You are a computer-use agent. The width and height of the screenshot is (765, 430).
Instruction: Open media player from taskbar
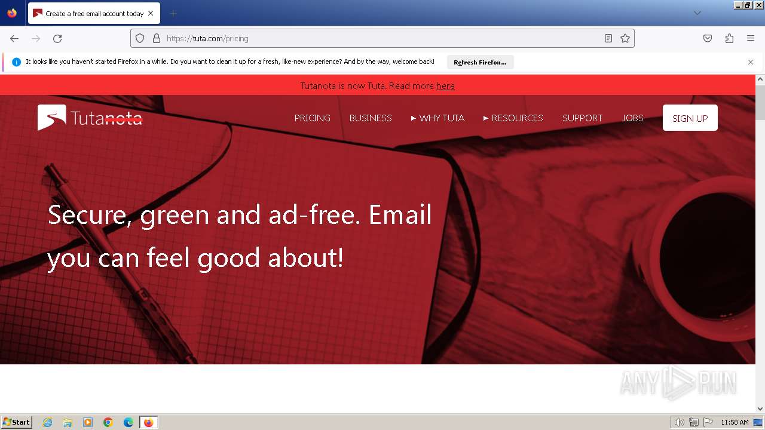[x=88, y=422]
